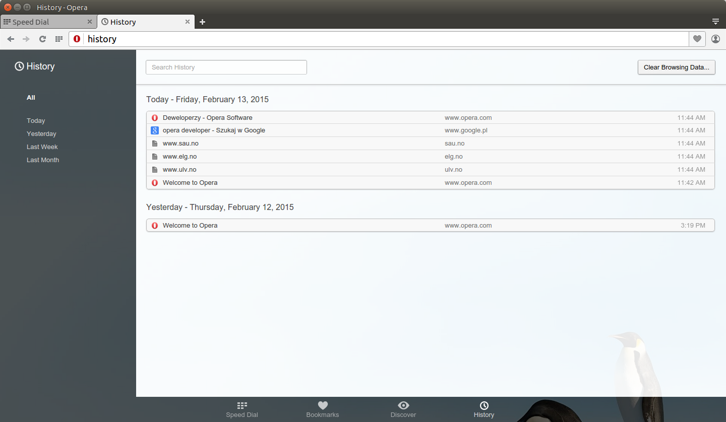Open the Deweloperzy - Opera Software entry
The width and height of the screenshot is (726, 422).
coord(207,118)
